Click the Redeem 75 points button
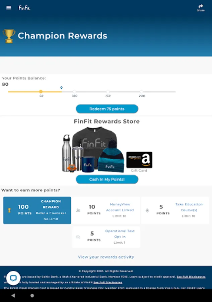The width and height of the screenshot is (212, 302). point(107,109)
